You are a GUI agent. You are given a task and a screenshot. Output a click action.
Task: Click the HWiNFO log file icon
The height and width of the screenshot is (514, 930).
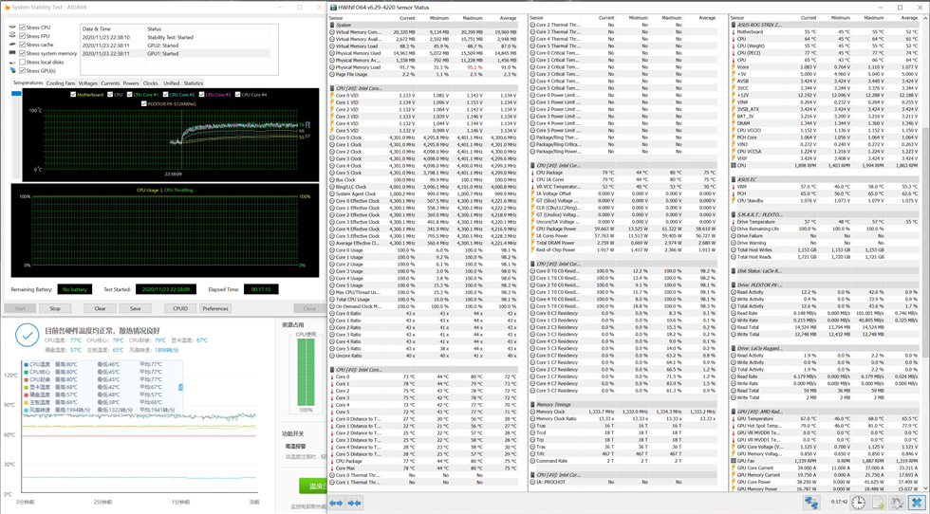878,503
